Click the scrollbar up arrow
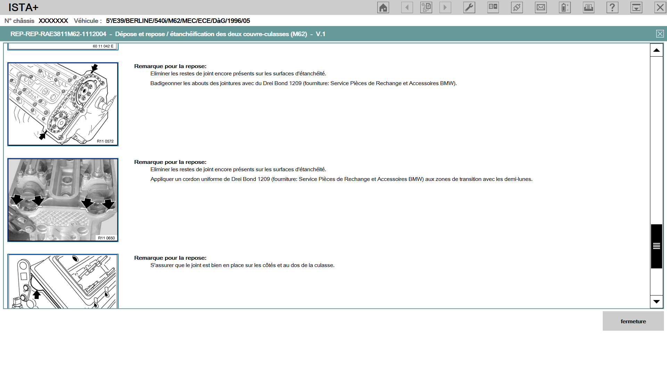Viewport: 667px width, 375px height. [x=656, y=50]
